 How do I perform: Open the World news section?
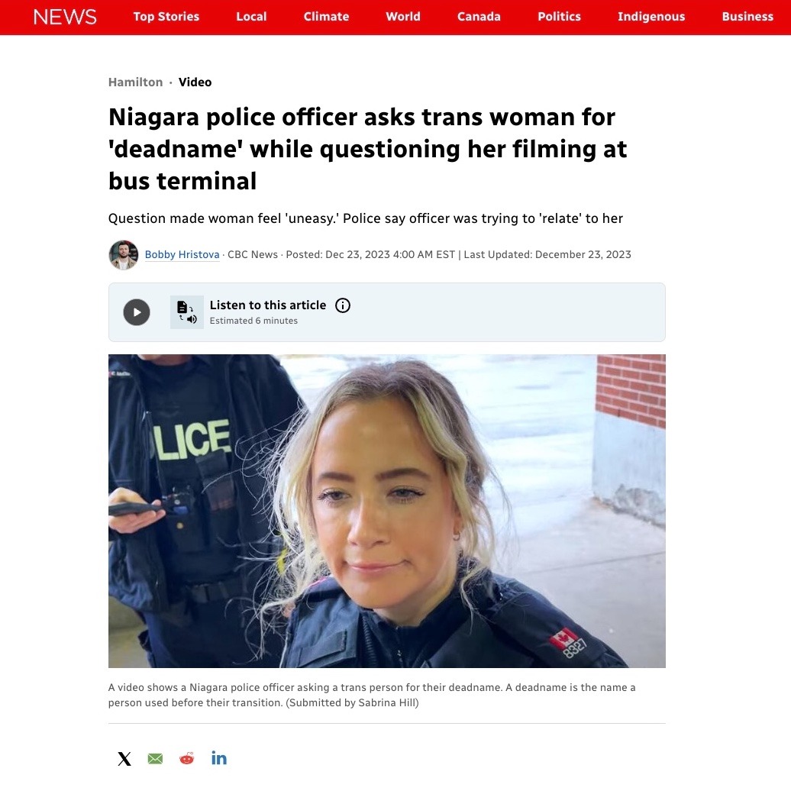point(403,17)
